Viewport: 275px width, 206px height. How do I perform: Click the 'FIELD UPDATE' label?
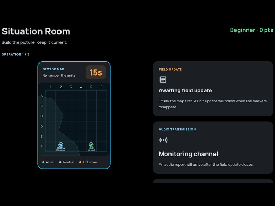pyautogui.click(x=170, y=70)
